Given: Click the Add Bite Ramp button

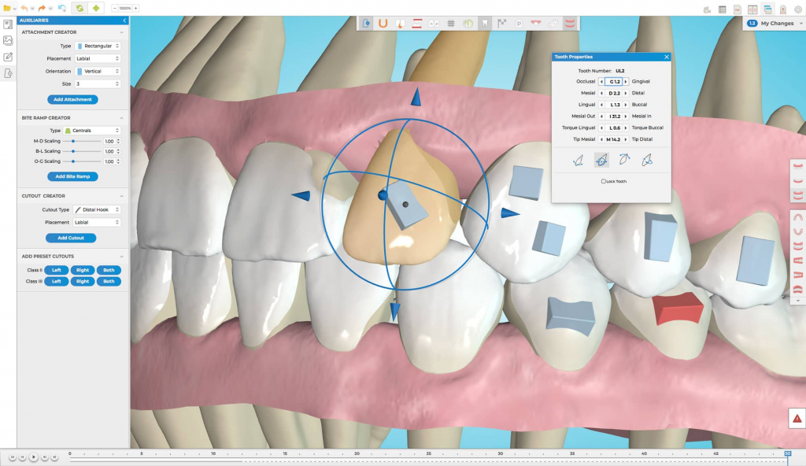Looking at the screenshot, I should [72, 176].
